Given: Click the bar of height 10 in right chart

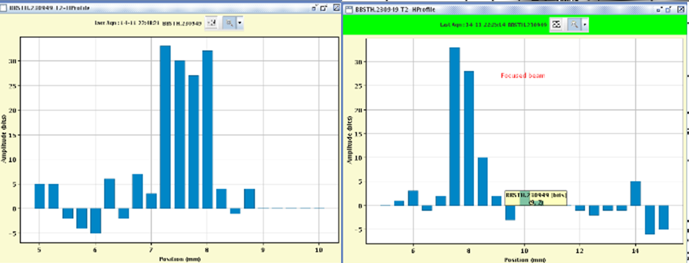Looking at the screenshot, I should (483, 181).
